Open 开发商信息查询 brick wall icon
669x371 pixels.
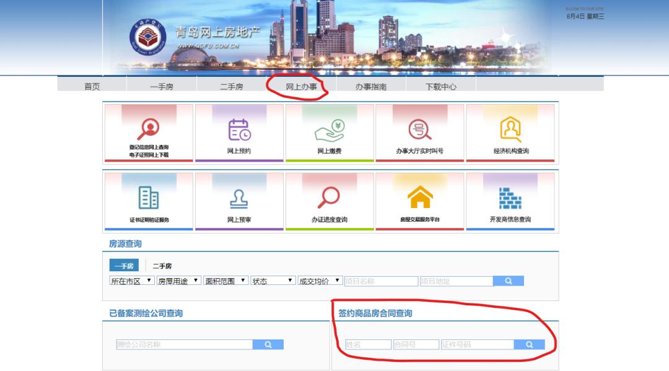511,198
